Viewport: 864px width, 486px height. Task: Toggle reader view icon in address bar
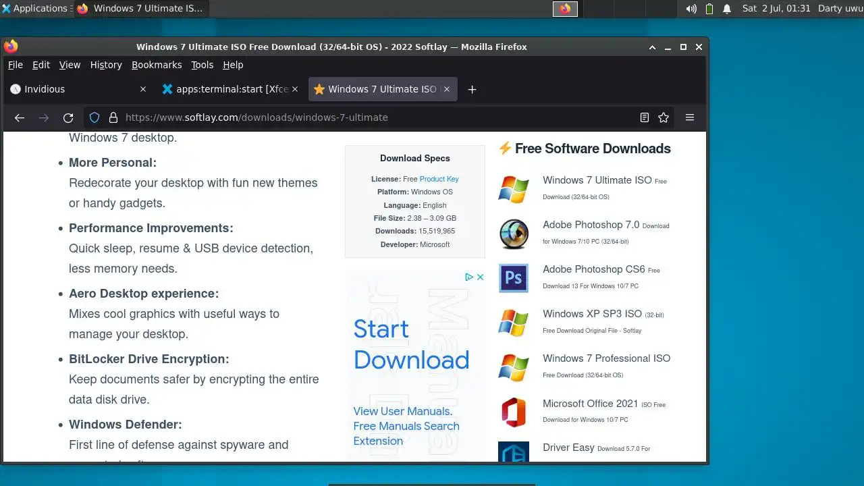point(645,117)
